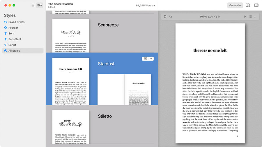The height and width of the screenshot is (147, 262).
Task: Click the Stardust two-page spread preview
Action: coord(124,89)
